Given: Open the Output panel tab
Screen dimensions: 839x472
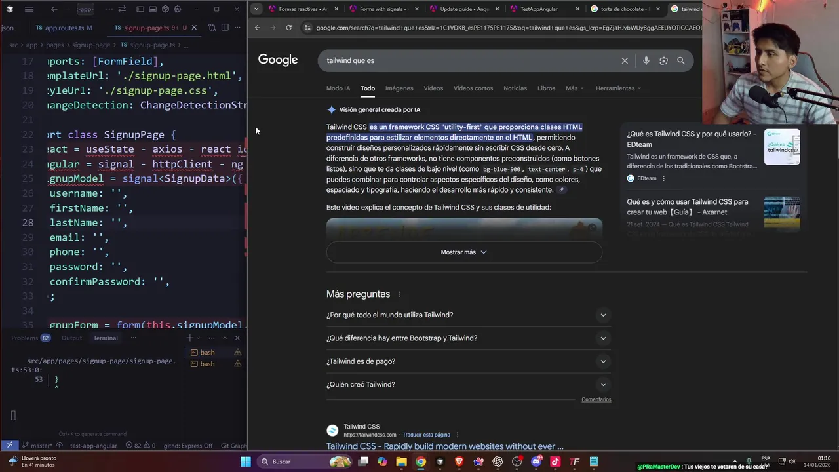Looking at the screenshot, I should click(x=71, y=338).
